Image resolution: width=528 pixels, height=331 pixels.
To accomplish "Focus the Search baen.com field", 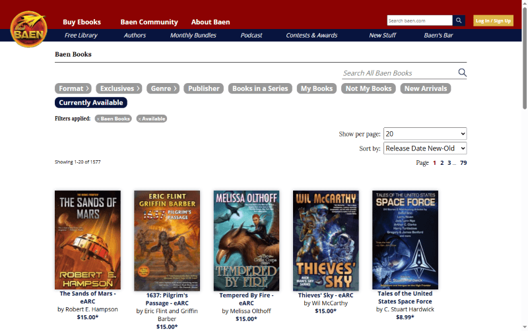I will pos(420,20).
